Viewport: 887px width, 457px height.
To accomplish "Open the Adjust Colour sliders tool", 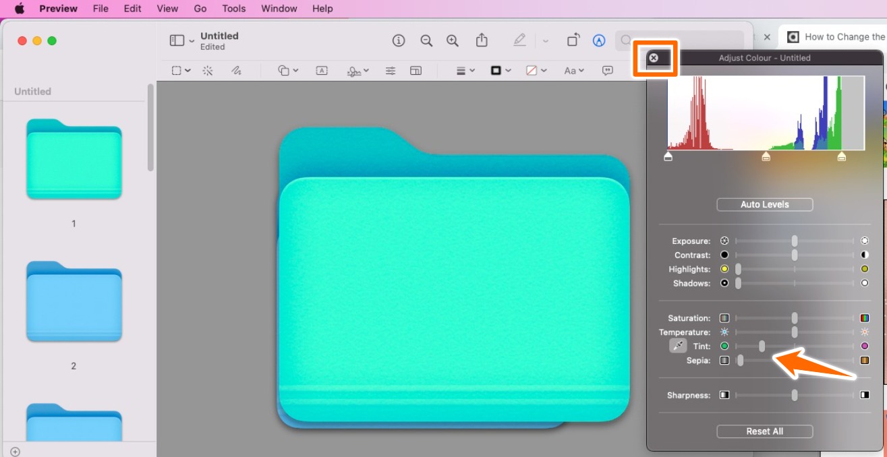I will tap(391, 70).
